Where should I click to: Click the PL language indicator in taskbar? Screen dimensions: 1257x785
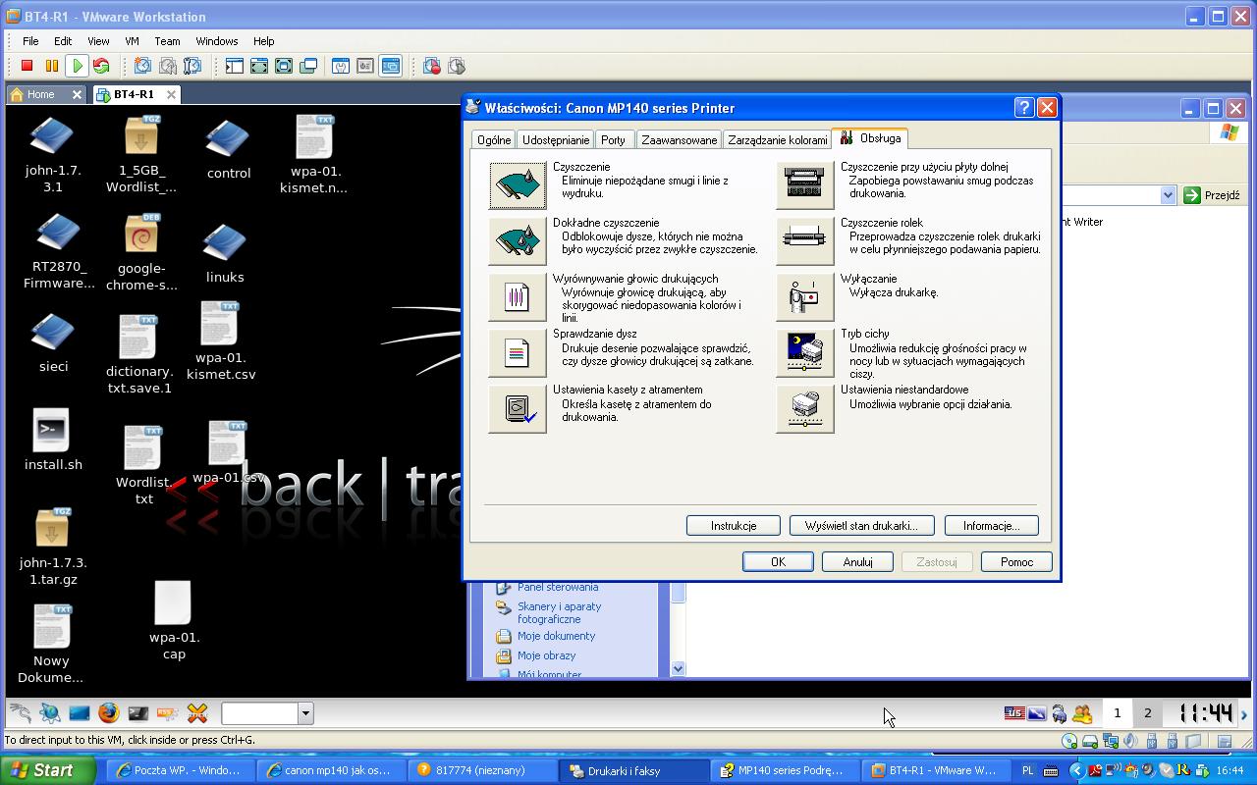tap(1028, 770)
